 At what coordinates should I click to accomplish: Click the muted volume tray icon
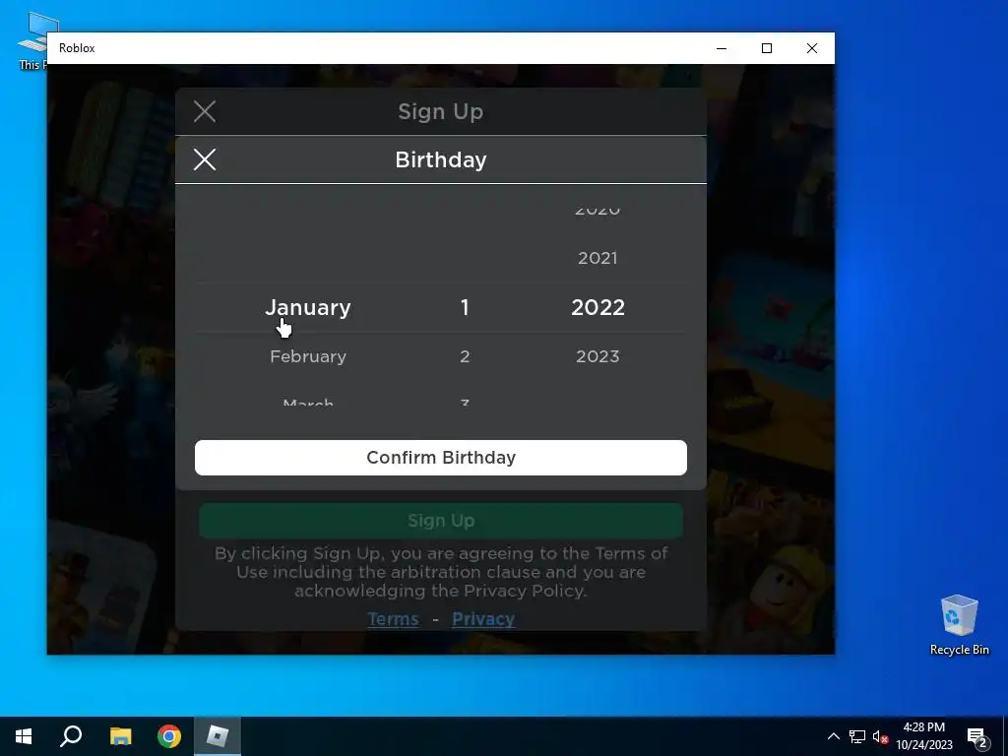point(880,736)
